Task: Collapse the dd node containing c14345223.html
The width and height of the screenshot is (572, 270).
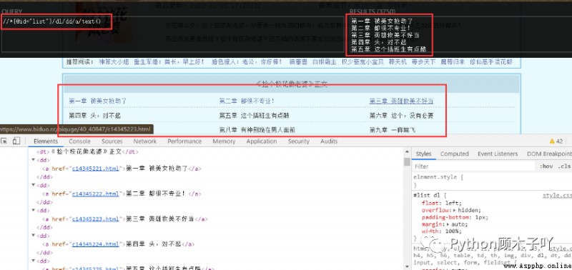Action: click(34, 211)
